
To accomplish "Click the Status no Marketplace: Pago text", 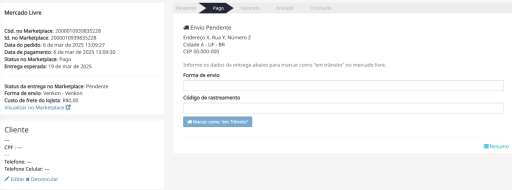I will [38, 59].
